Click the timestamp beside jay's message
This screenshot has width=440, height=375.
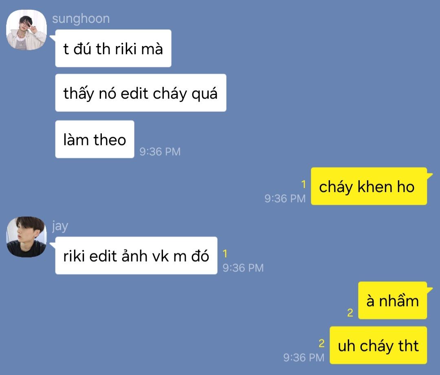(x=243, y=268)
